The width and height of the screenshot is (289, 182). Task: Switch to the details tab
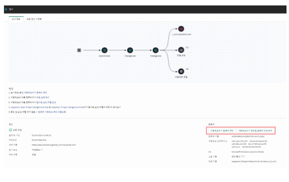click(16, 19)
